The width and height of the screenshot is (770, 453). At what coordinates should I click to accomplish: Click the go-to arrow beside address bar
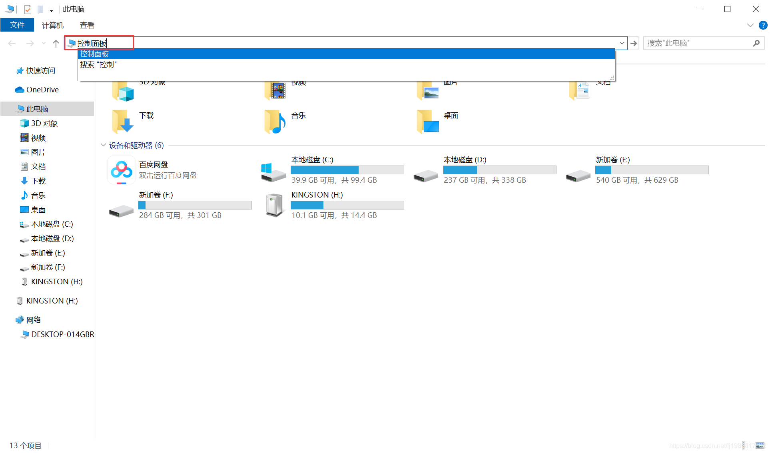(634, 43)
